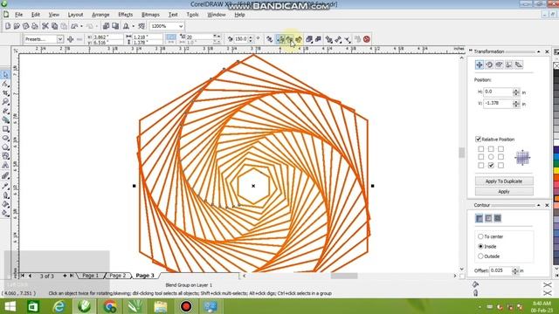Screen dimensions: 559x314
Task: Click the Cut scissors icon
Action: click(x=45, y=26)
